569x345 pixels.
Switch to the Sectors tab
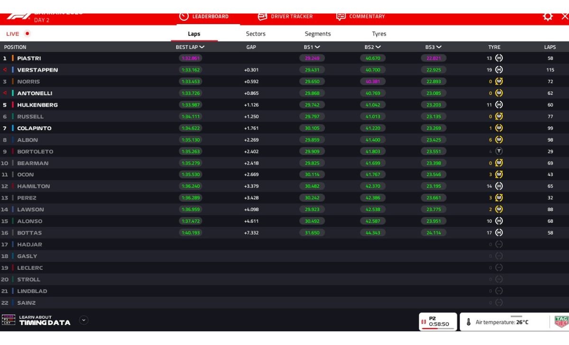tap(255, 34)
